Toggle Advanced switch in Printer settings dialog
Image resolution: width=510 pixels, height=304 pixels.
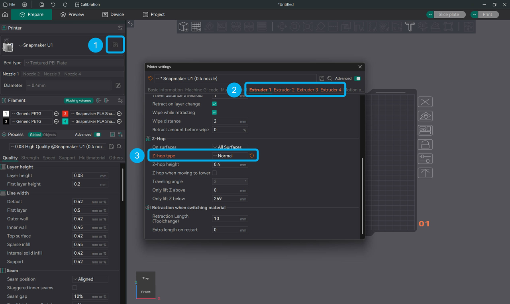(x=357, y=79)
